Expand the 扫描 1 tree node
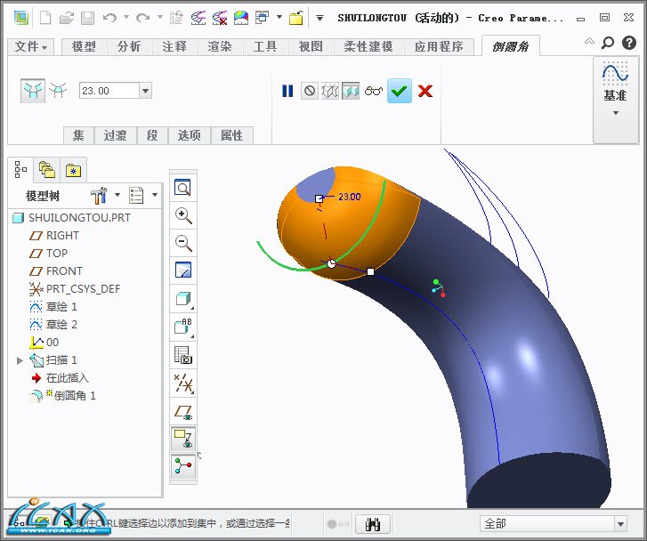The width and height of the screenshot is (647, 541). 20,360
